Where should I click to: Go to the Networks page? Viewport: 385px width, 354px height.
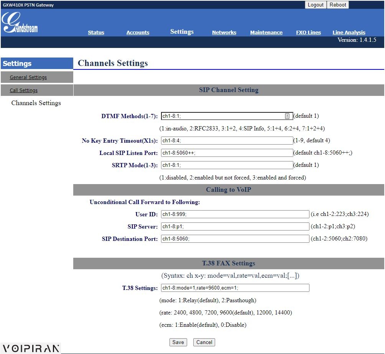pyautogui.click(x=224, y=33)
